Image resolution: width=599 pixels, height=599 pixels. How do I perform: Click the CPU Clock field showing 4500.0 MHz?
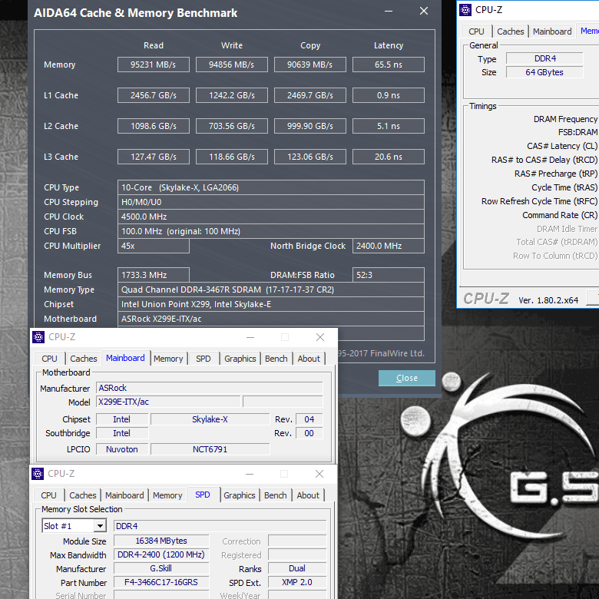point(271,217)
